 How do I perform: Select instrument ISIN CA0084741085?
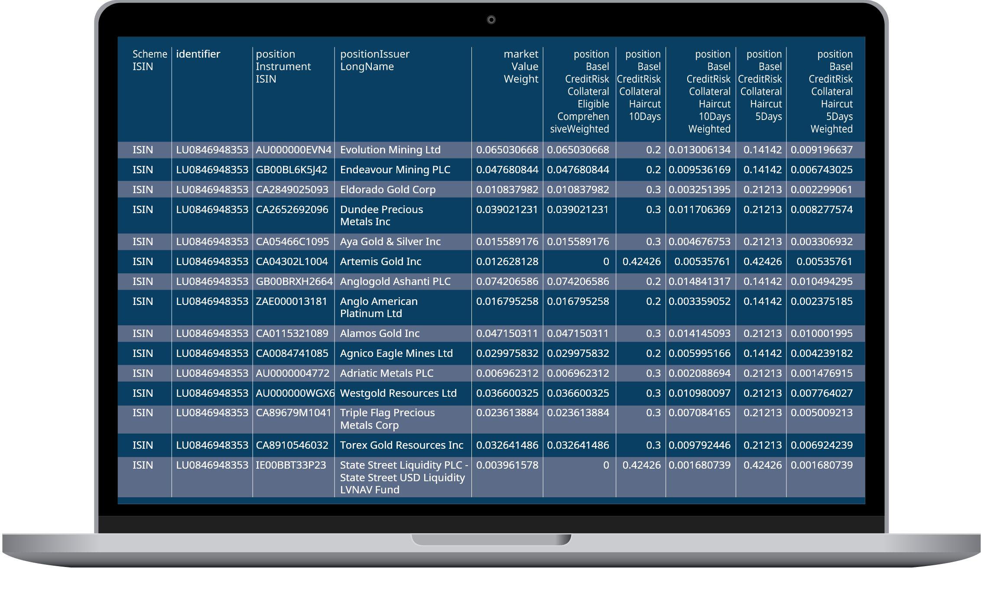292,353
